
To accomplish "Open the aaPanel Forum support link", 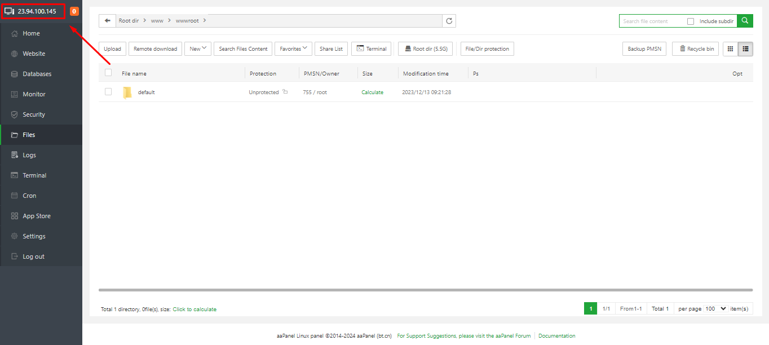I will [464, 336].
